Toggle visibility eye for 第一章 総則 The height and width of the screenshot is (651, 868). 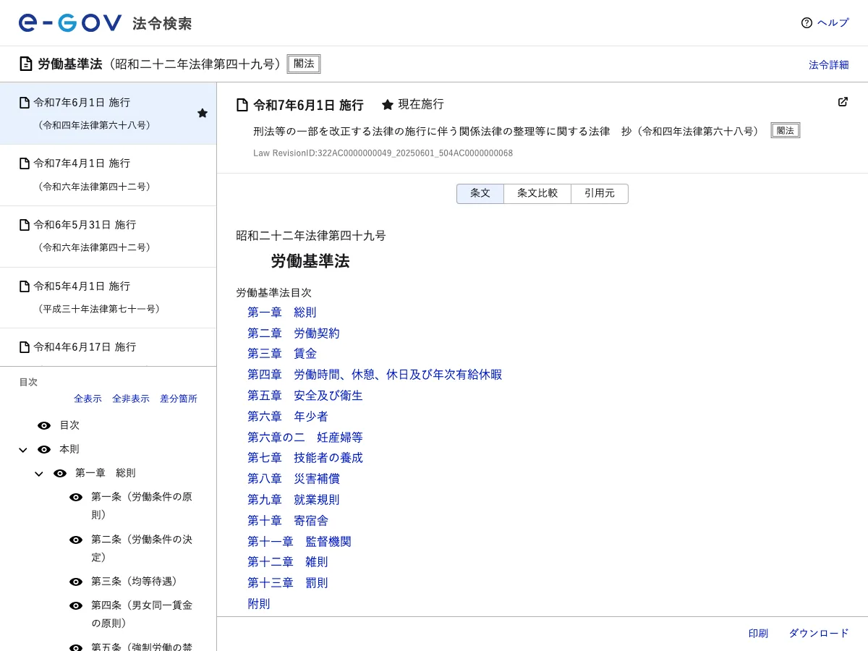click(x=60, y=473)
